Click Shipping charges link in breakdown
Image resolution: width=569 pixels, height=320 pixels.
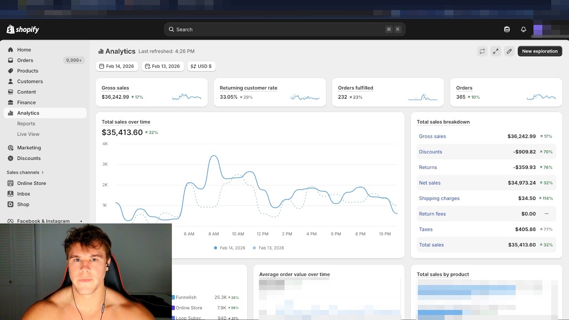pyautogui.click(x=439, y=199)
